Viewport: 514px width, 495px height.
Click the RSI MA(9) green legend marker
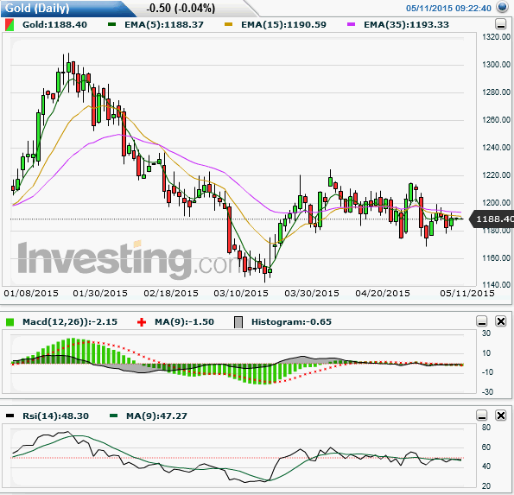[x=113, y=416]
